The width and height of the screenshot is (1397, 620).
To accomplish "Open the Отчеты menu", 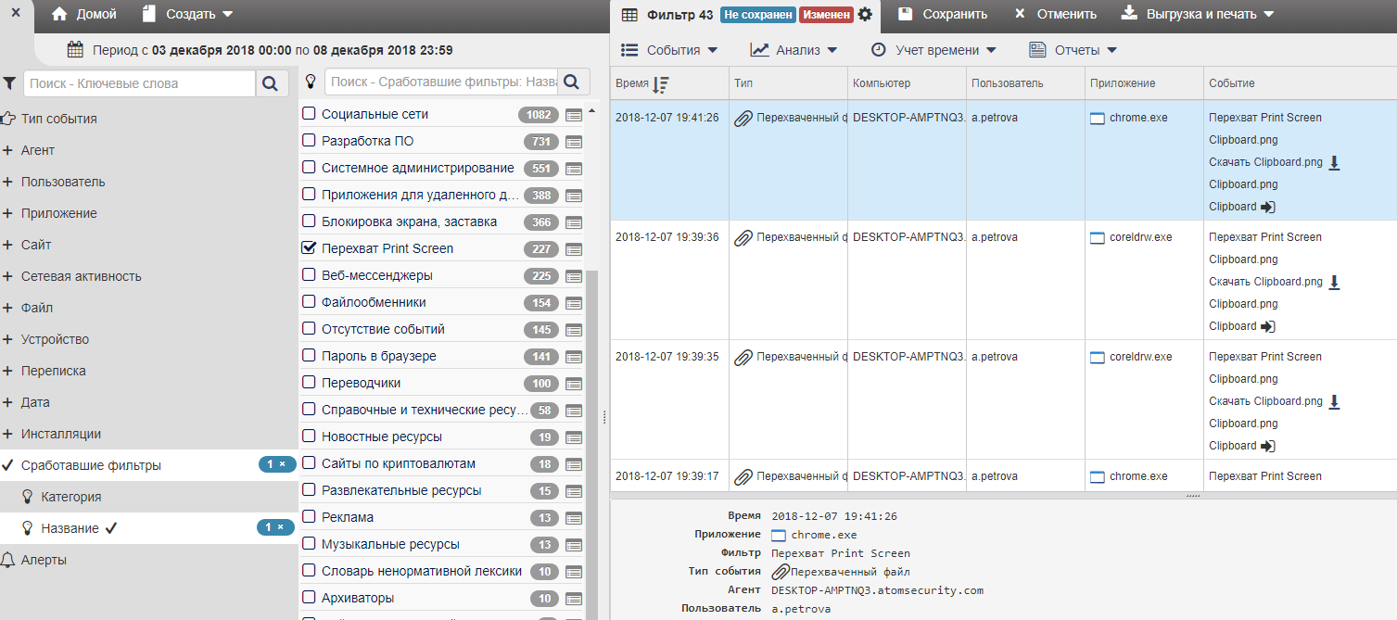I will coord(1073,50).
